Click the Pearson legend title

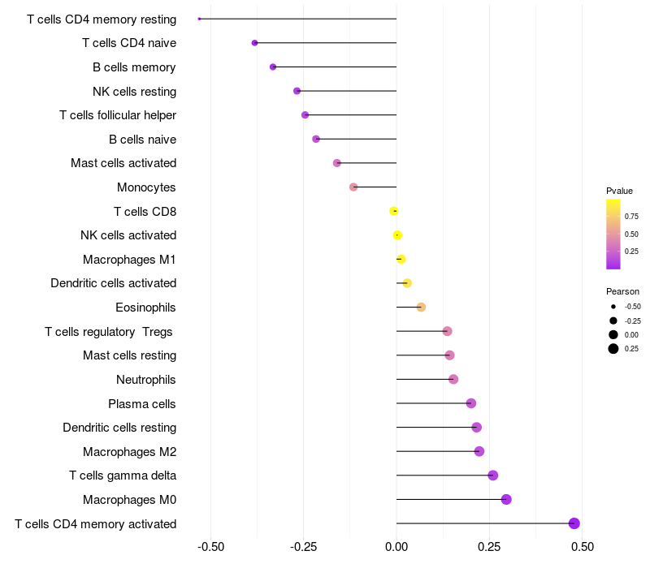click(622, 291)
